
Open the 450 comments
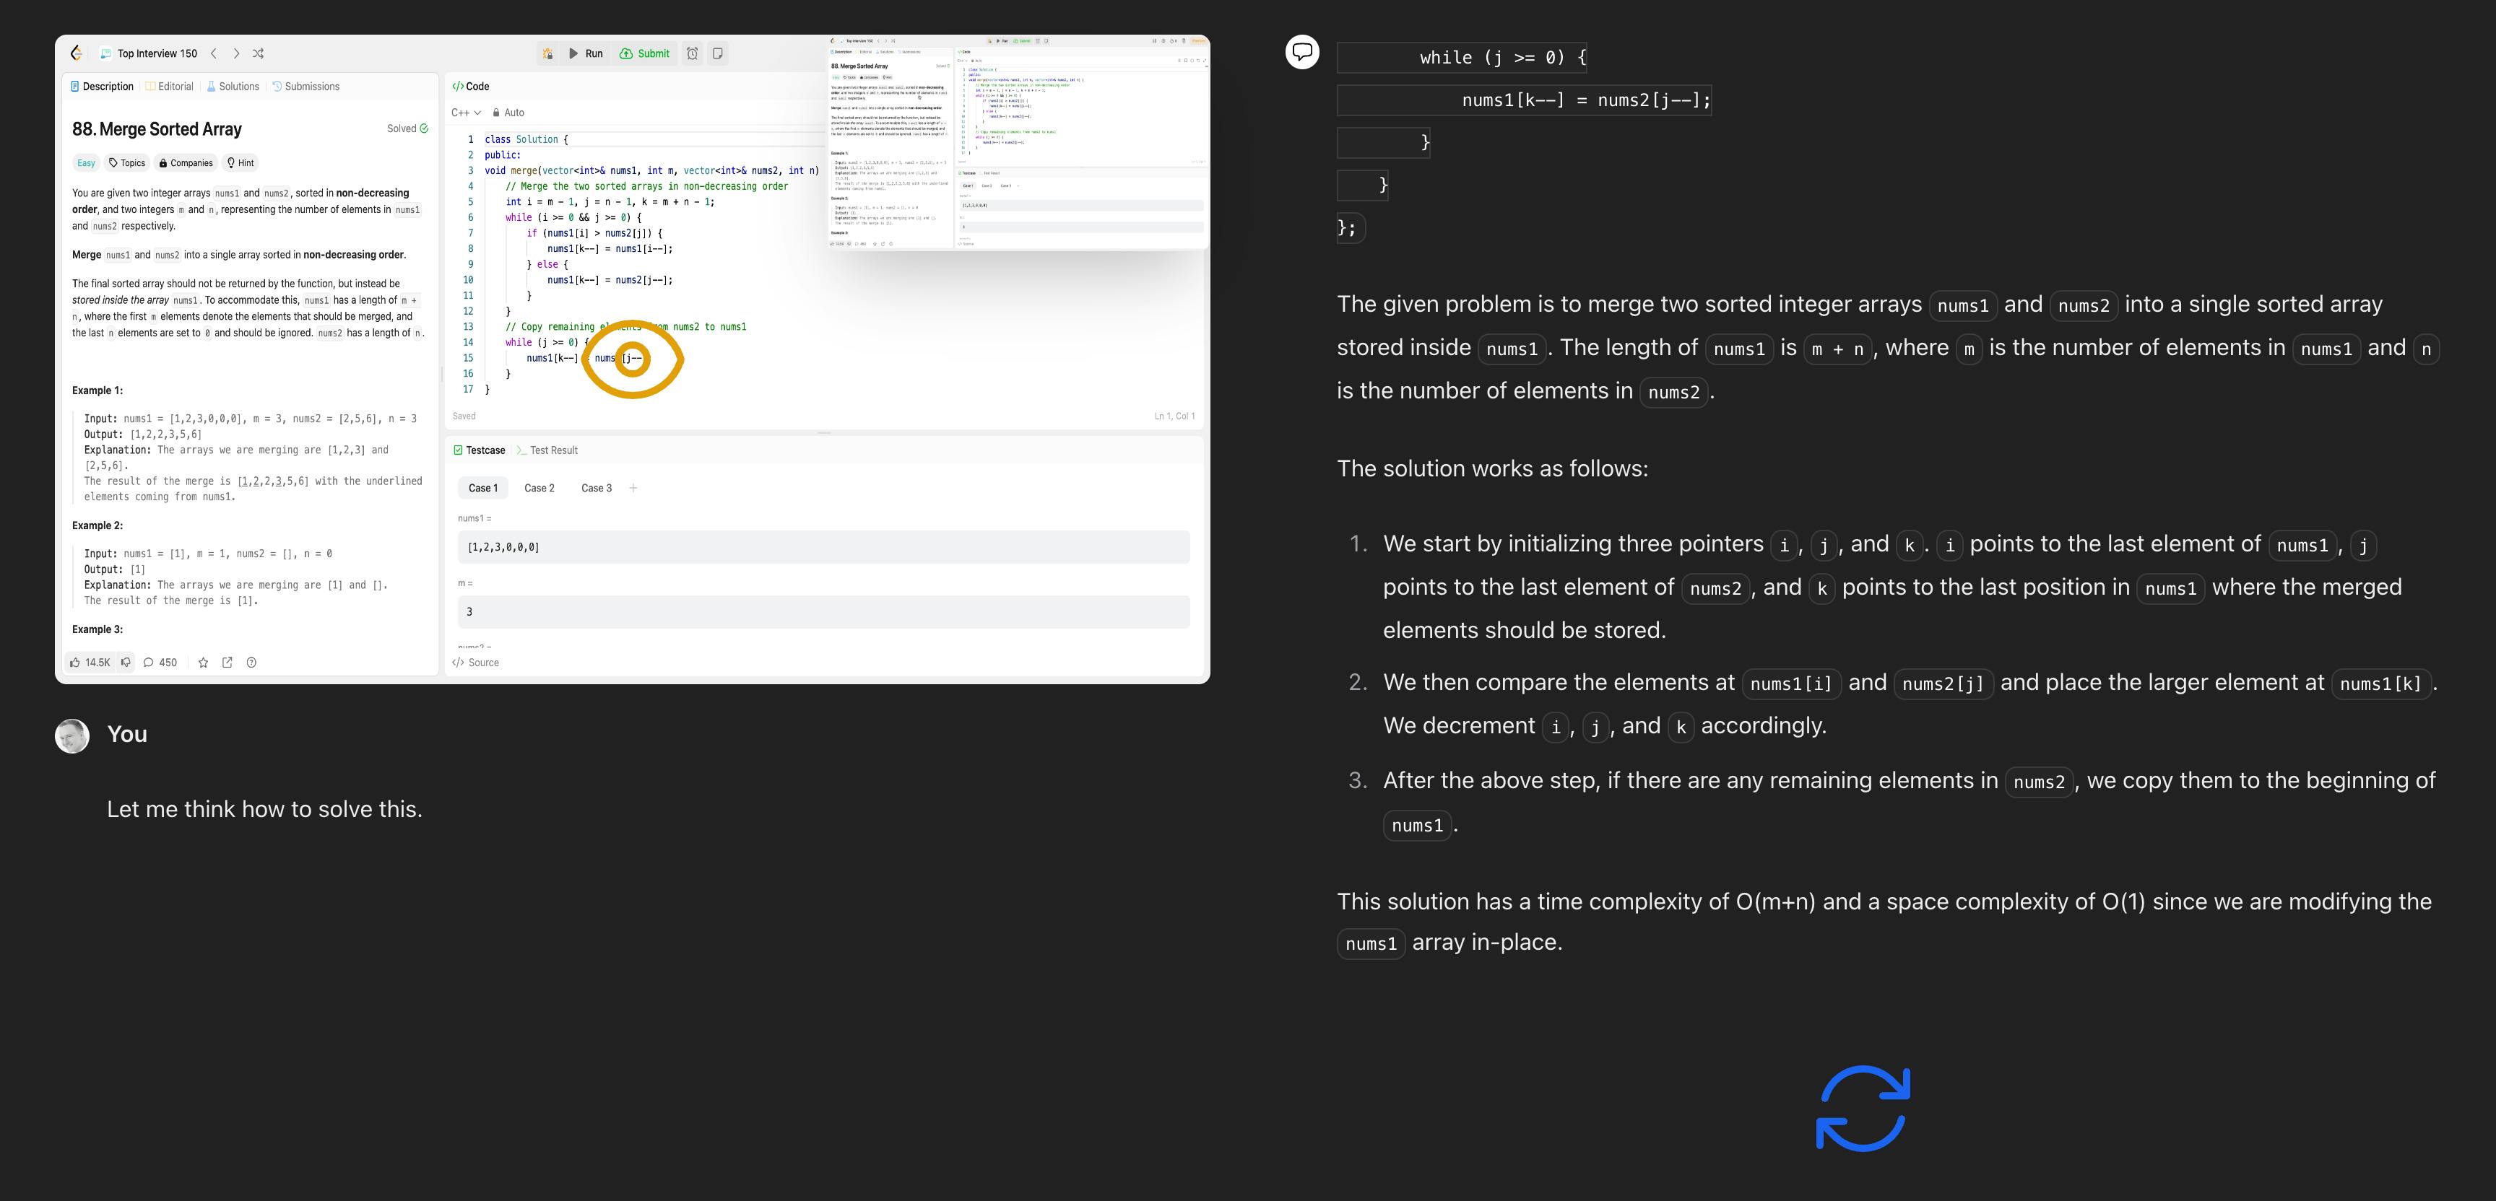[160, 663]
